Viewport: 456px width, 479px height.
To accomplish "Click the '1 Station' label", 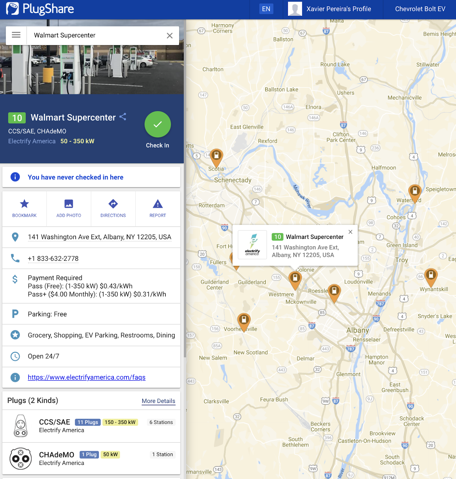I will 163,454.
